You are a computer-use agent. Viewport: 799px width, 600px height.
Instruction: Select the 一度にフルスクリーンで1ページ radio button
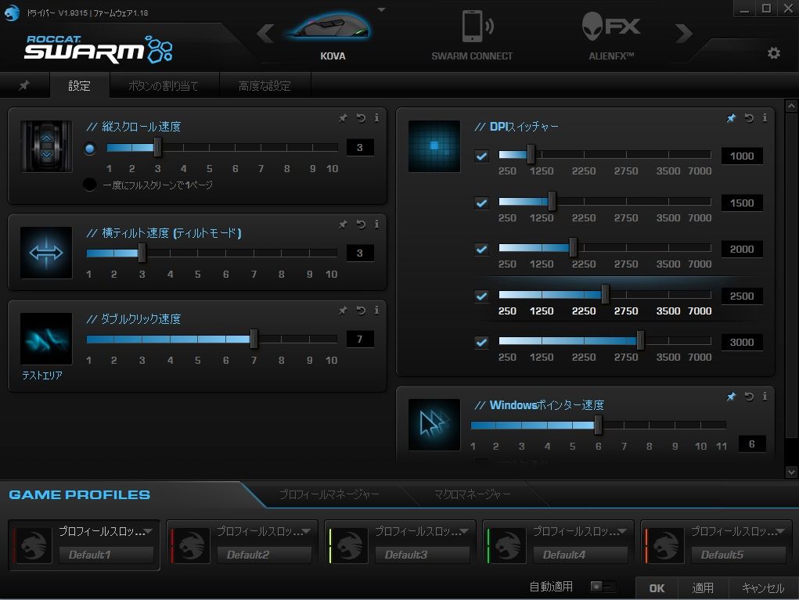(x=90, y=185)
